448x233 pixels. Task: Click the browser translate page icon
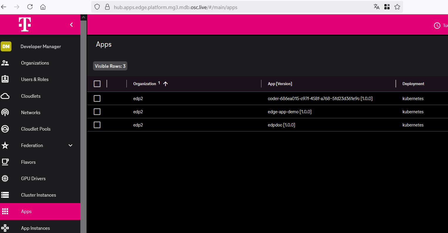click(x=376, y=7)
